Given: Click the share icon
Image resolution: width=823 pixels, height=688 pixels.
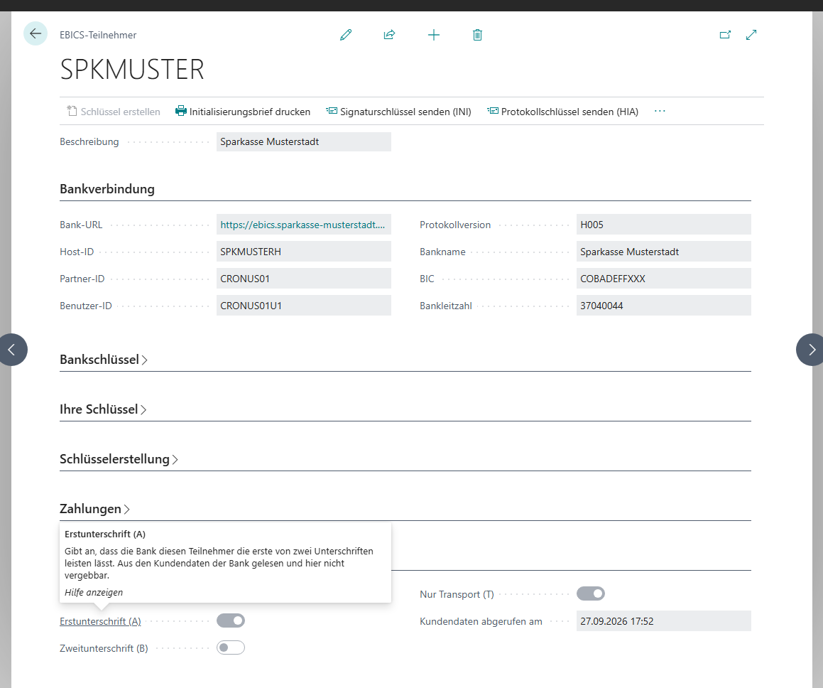Looking at the screenshot, I should (389, 36).
